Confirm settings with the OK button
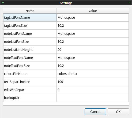Screen dimensions: 132x118 (118, 112)
